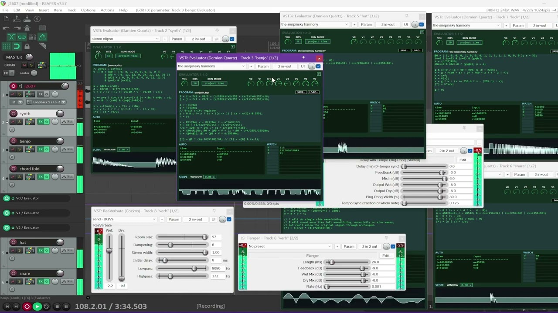Open Loopback 1 input dropdown on j2607 track
This screenshot has width=558, height=313.
tap(46, 102)
